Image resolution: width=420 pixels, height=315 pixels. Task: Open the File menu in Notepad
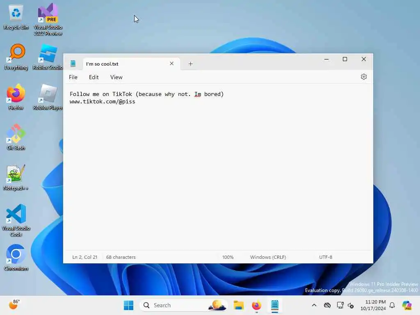[73, 77]
